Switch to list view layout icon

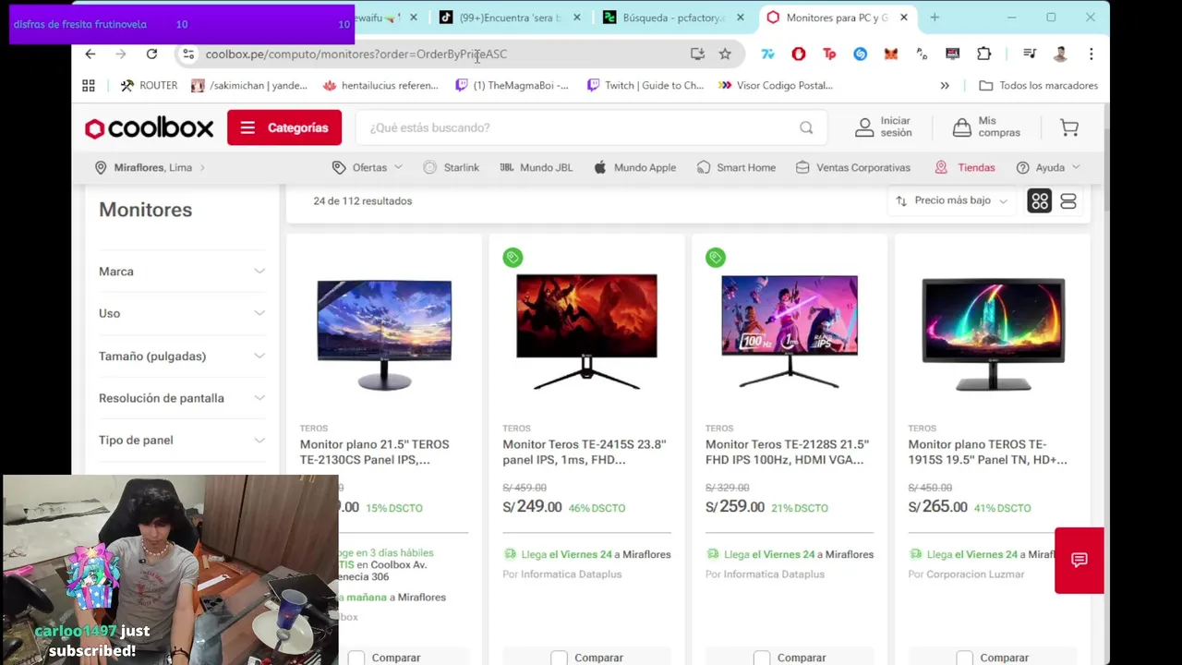(x=1068, y=201)
